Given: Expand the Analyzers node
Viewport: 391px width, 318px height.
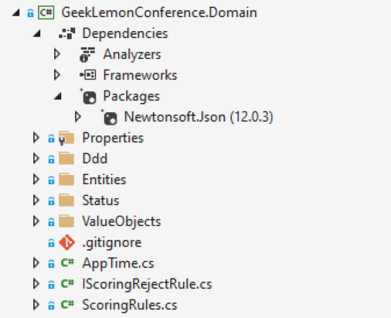Looking at the screenshot, I should (x=57, y=54).
